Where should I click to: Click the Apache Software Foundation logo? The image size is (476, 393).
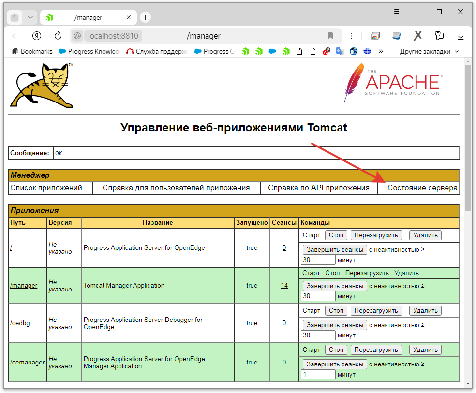[393, 83]
